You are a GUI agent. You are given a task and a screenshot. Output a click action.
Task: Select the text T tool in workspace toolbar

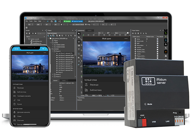pos(79,49)
